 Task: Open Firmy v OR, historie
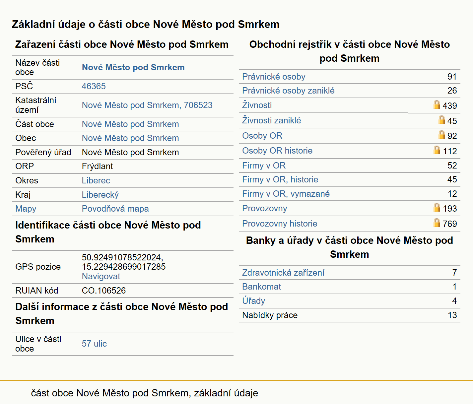point(280,179)
